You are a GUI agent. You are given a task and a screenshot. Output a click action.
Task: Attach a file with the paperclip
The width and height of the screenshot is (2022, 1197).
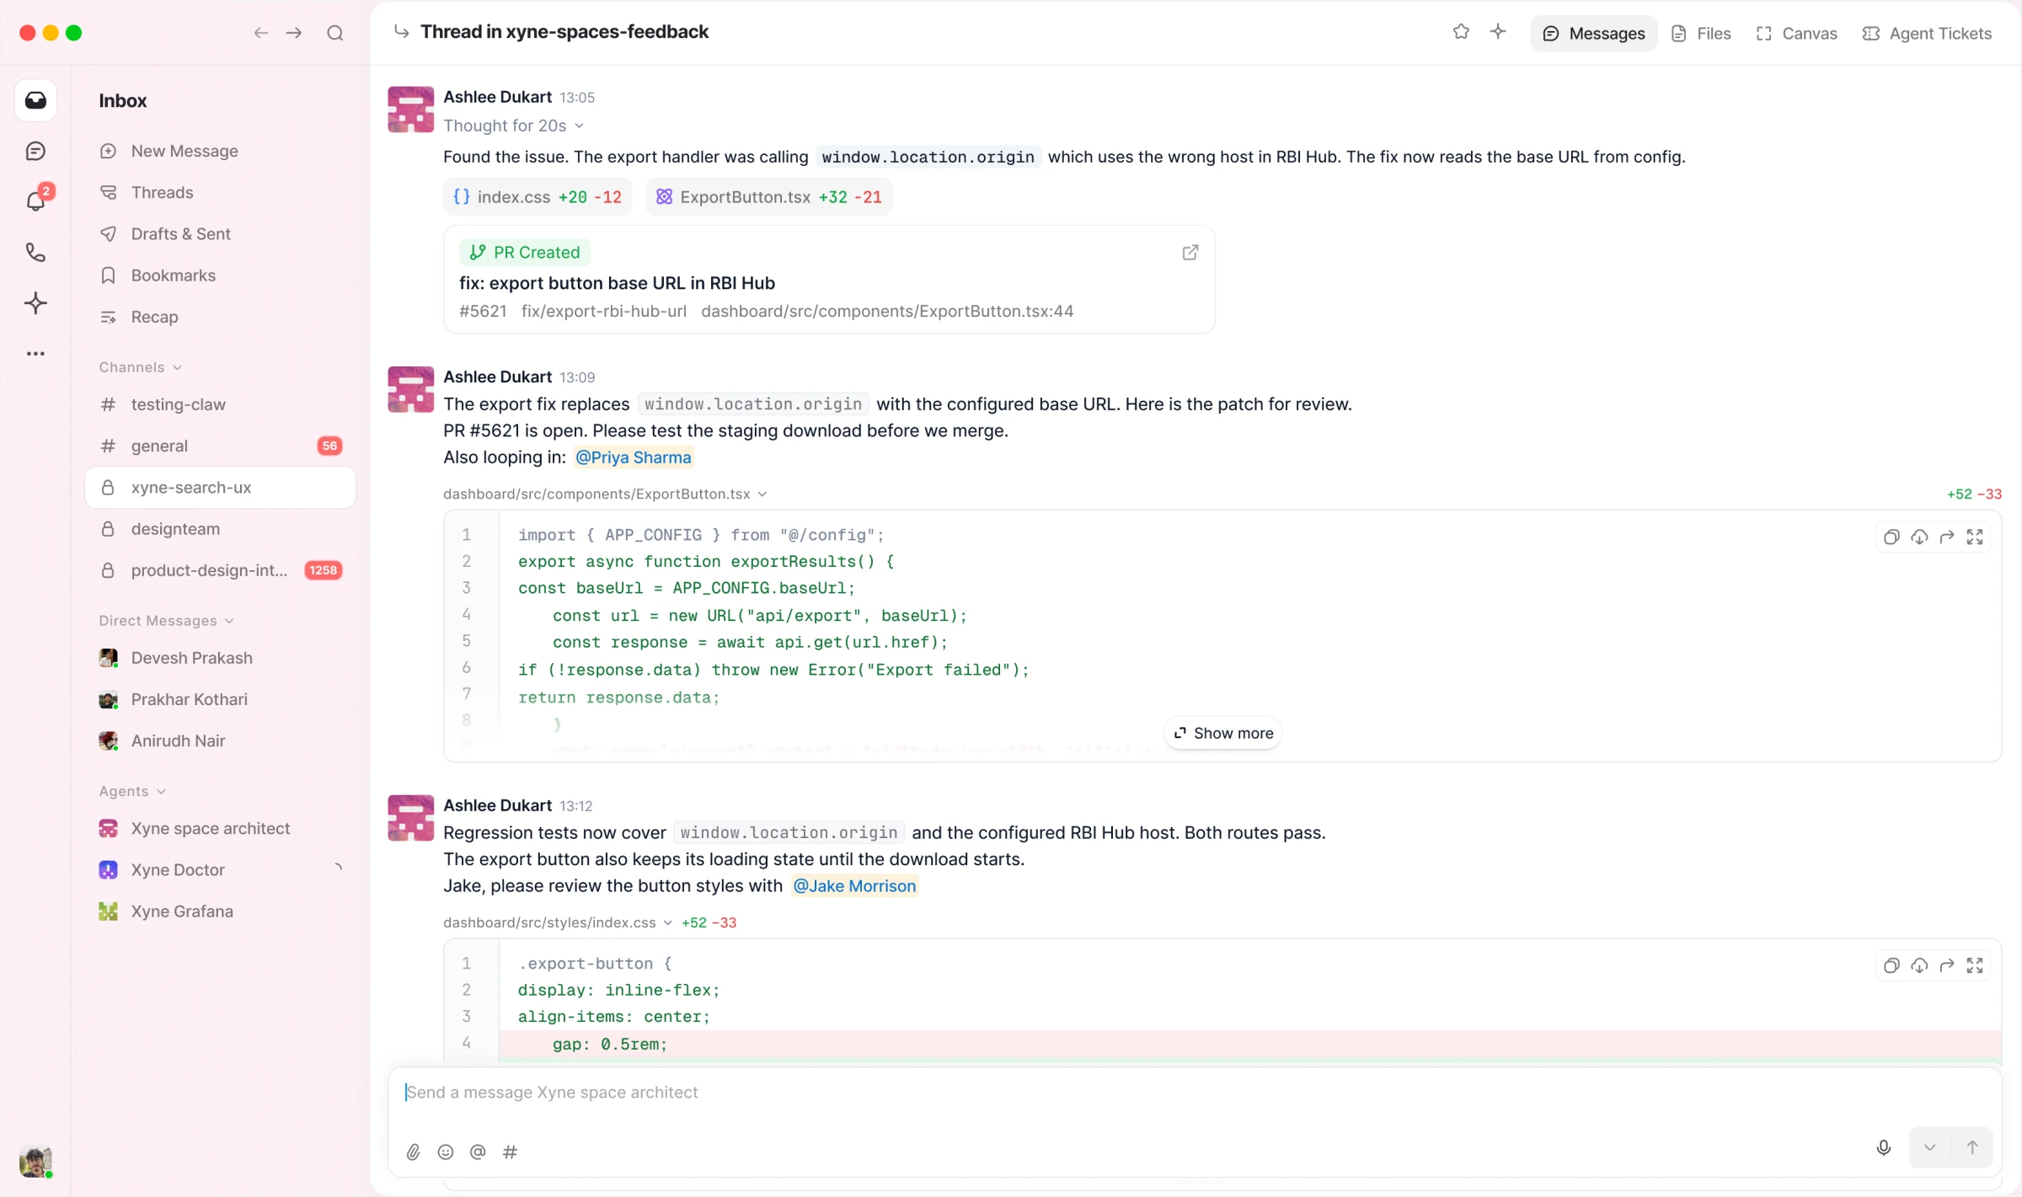[413, 1152]
